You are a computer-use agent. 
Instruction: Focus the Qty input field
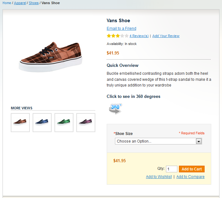click(x=171, y=169)
